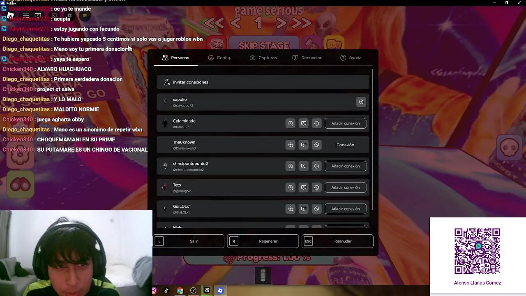Click the Yape QR code image

[x=477, y=251]
